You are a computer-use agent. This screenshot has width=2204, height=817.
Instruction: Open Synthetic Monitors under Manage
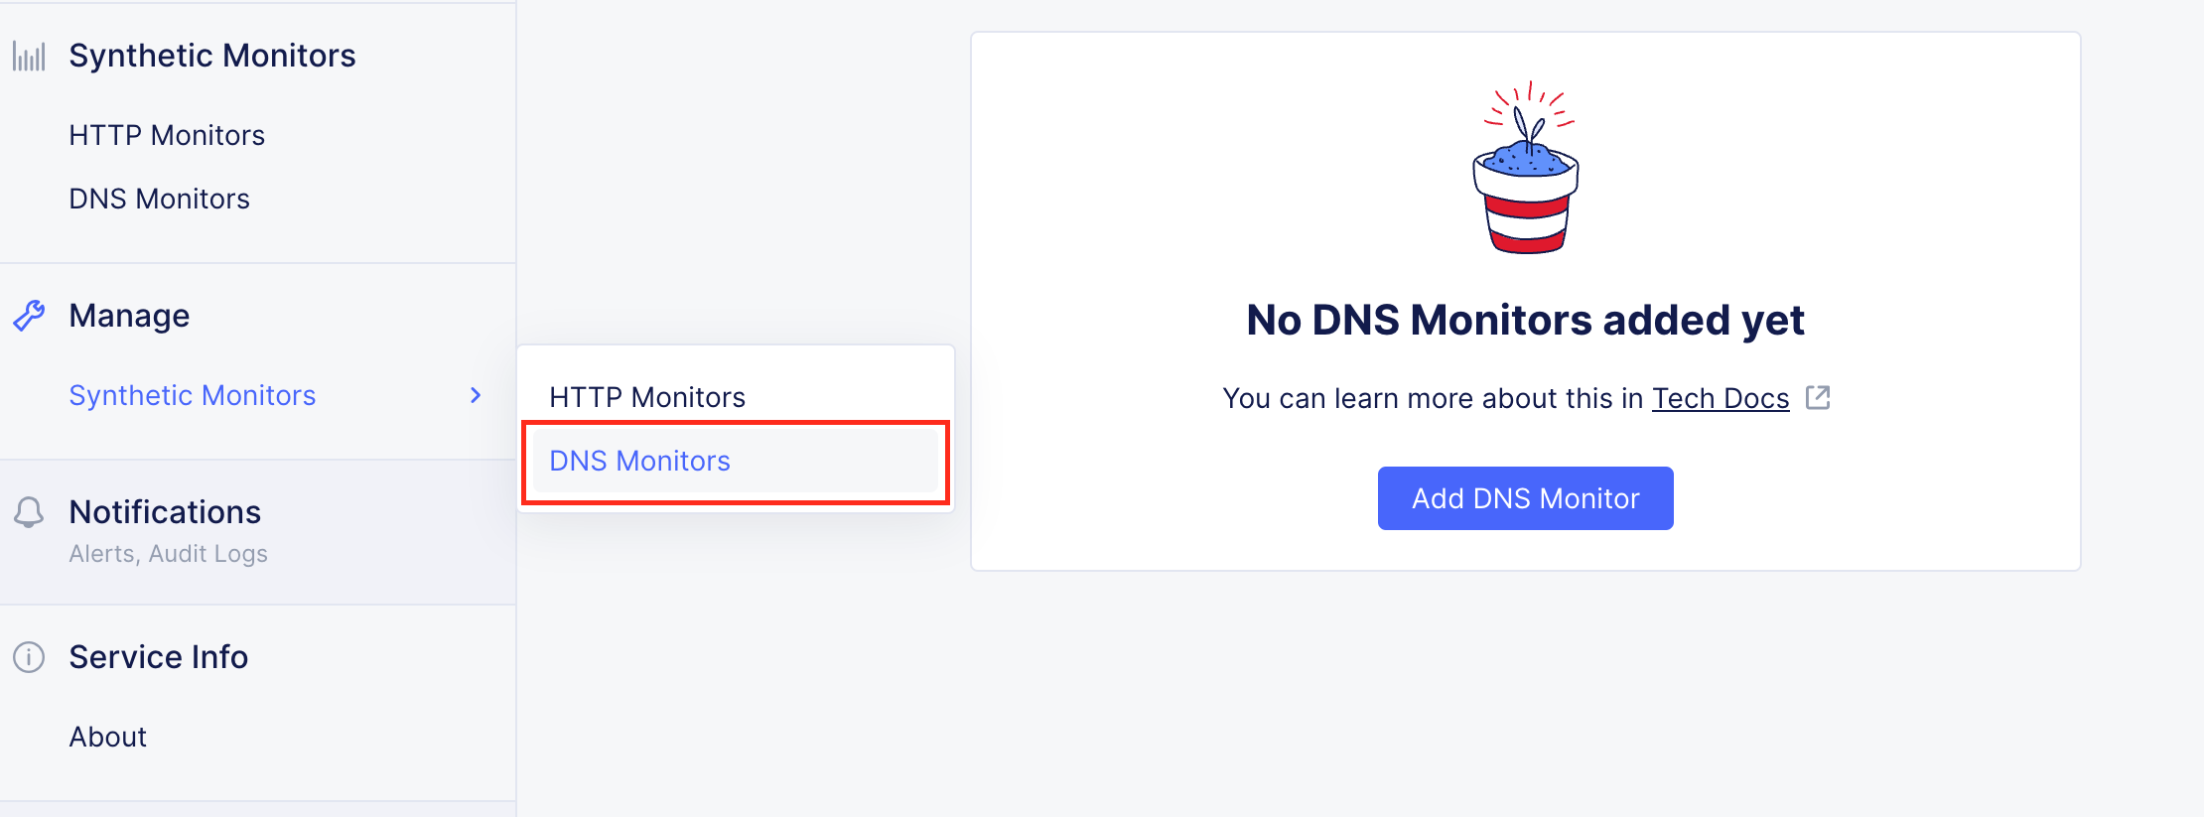pos(193,395)
